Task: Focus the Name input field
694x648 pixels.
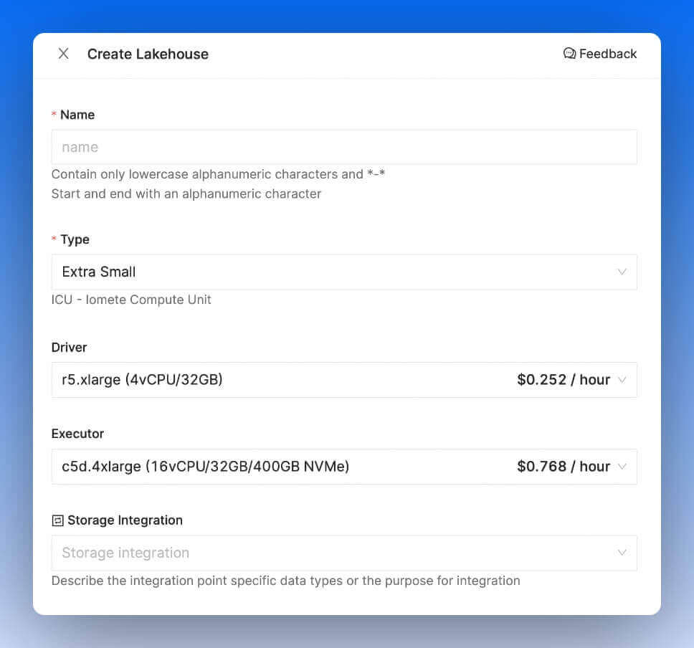Action: [x=344, y=147]
